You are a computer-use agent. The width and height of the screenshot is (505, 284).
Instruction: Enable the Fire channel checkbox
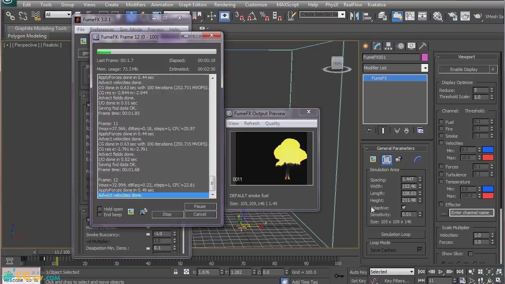[441, 129]
